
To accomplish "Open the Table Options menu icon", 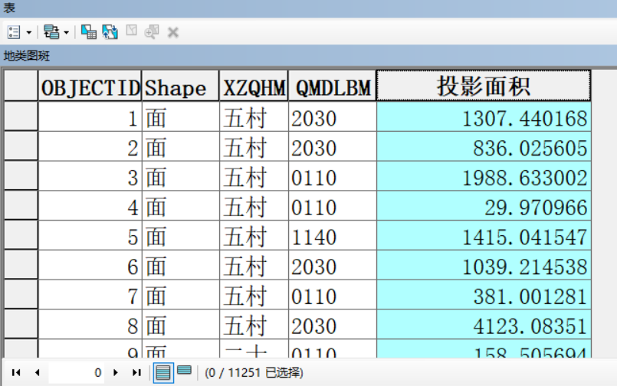I will click(14, 32).
